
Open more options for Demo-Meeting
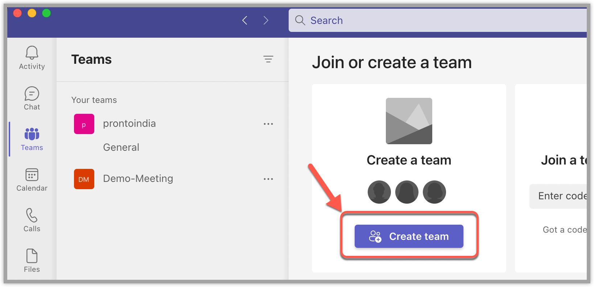click(x=268, y=179)
